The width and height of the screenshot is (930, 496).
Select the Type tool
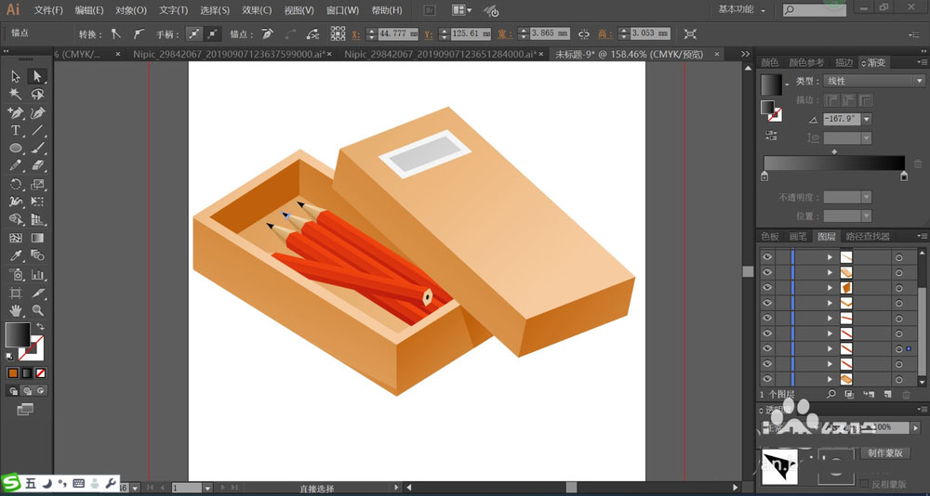pos(16,130)
